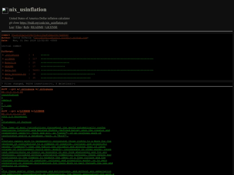This screenshot has width=234, height=175.
Task: Click the 'Diffstat:' label
Action: [x=8, y=51]
